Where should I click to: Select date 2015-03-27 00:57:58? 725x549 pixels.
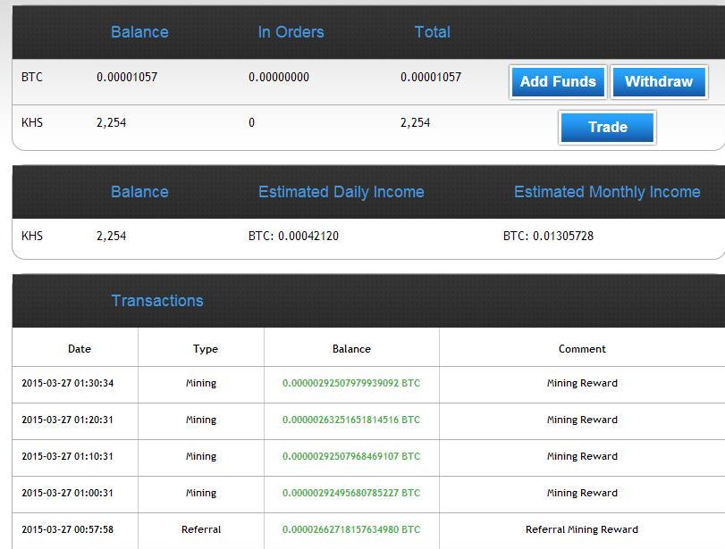click(x=68, y=529)
